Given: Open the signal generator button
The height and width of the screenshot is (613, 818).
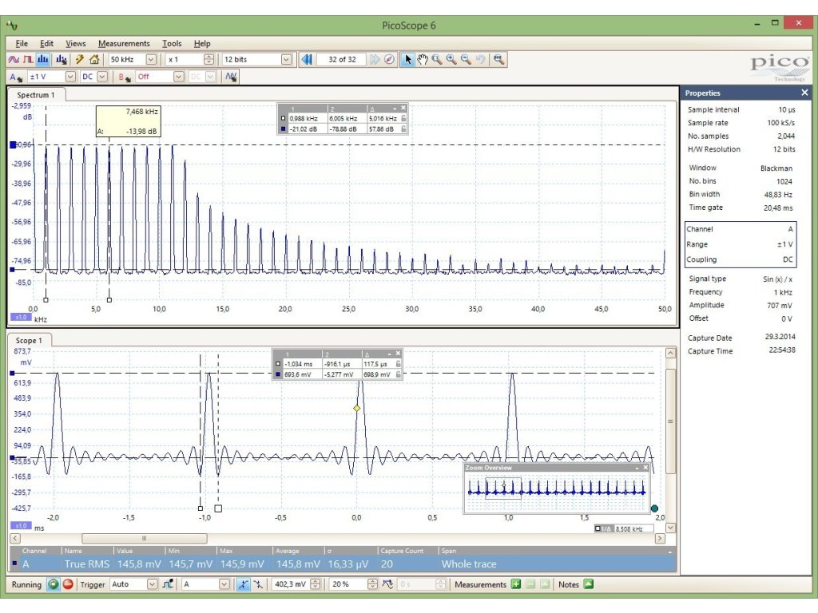Looking at the screenshot, I should point(232,77).
